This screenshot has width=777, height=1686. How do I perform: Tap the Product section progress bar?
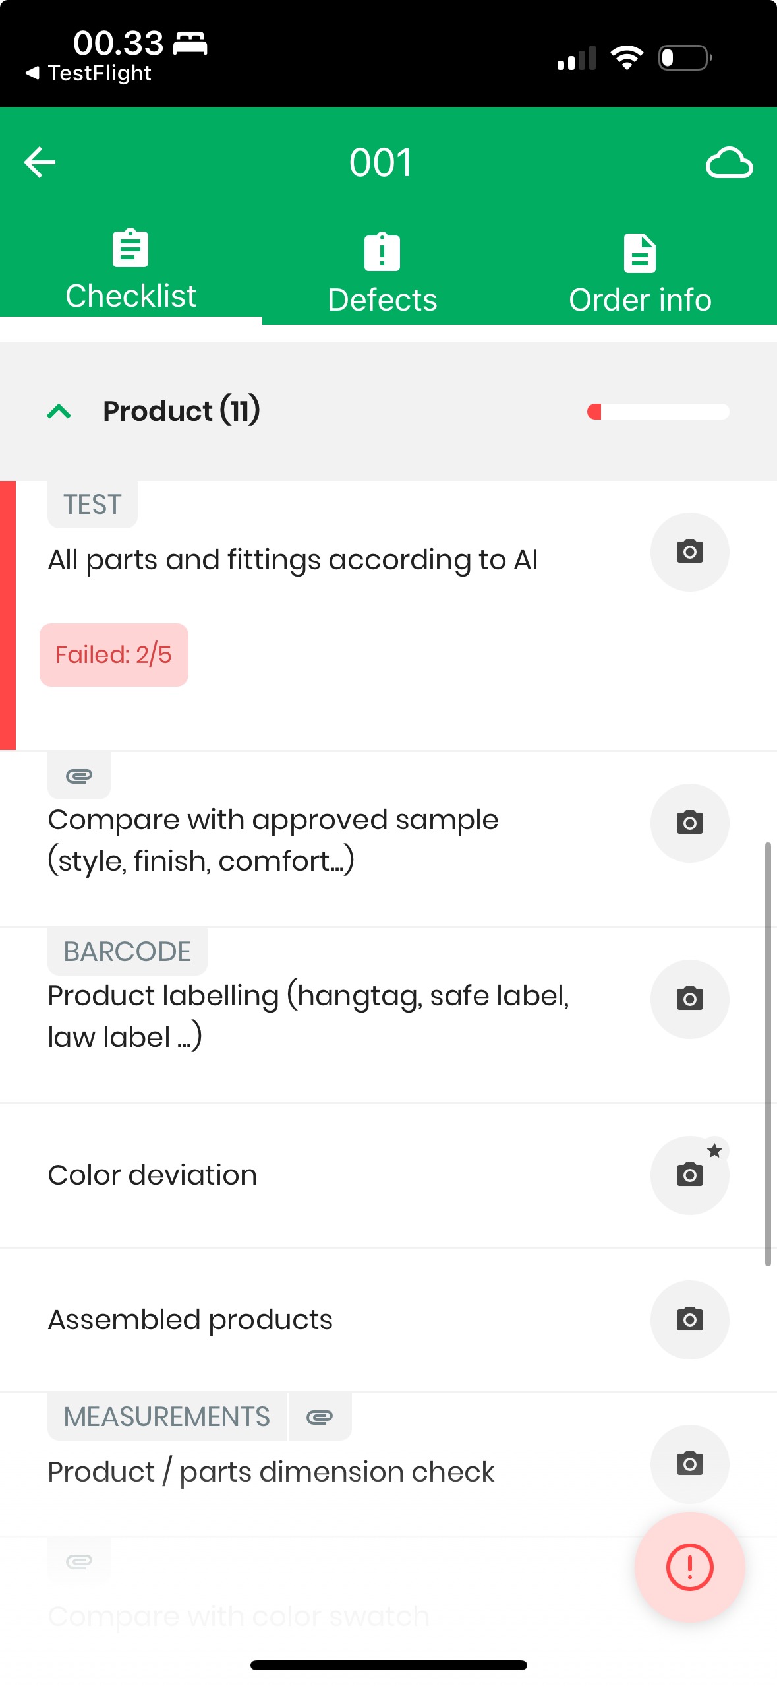(658, 412)
